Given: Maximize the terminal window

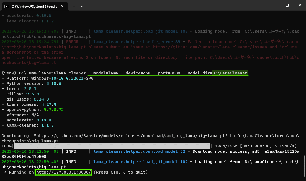Looking at the screenshot, I should coord(287,5).
